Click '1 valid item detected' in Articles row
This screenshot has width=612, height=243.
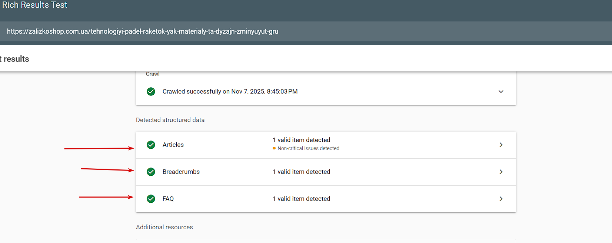[301, 140]
